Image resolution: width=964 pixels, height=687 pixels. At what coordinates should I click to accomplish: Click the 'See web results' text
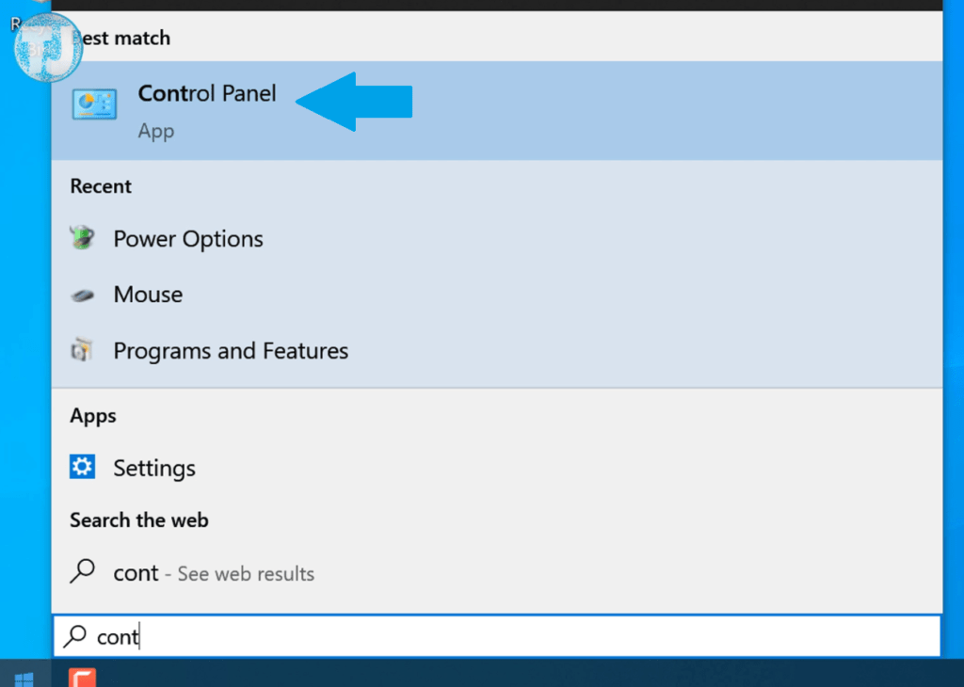(246, 574)
